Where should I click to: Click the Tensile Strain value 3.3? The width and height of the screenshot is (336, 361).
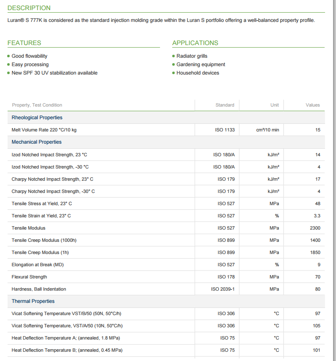(317, 216)
